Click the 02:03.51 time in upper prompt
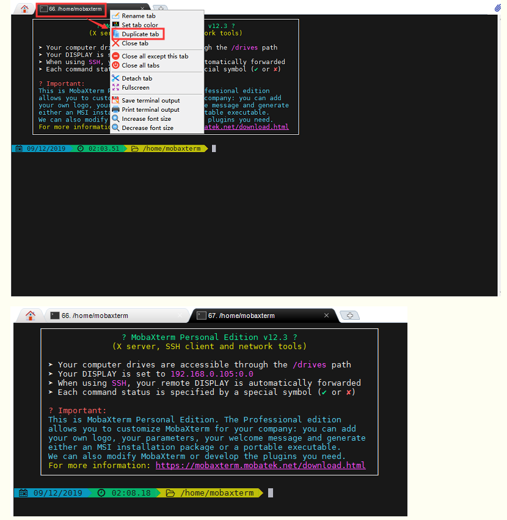 [103, 148]
